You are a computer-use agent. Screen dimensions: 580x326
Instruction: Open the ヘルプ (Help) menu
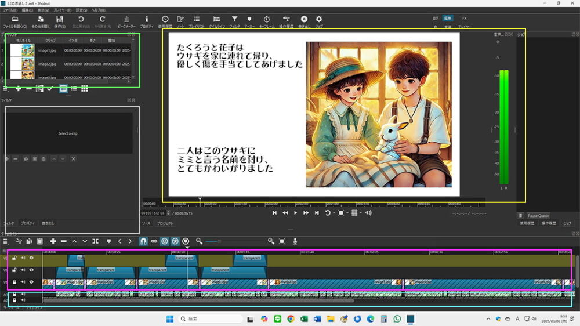pos(98,10)
